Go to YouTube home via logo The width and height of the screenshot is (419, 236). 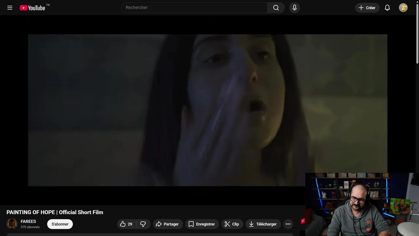point(32,8)
